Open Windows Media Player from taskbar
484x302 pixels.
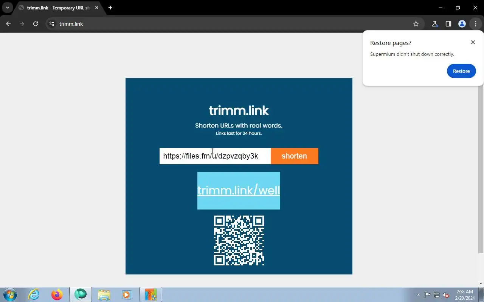[x=127, y=294]
